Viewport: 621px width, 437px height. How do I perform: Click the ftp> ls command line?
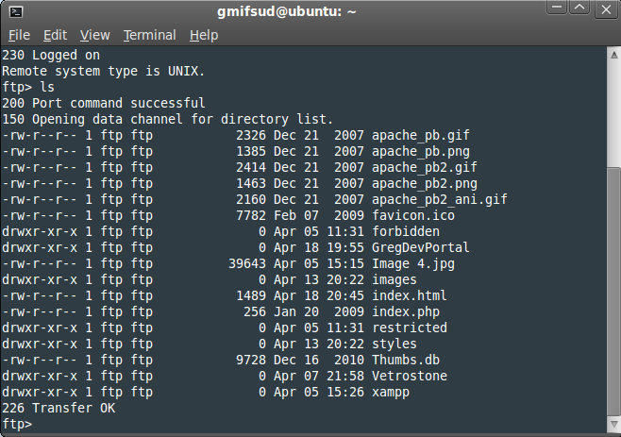point(28,87)
